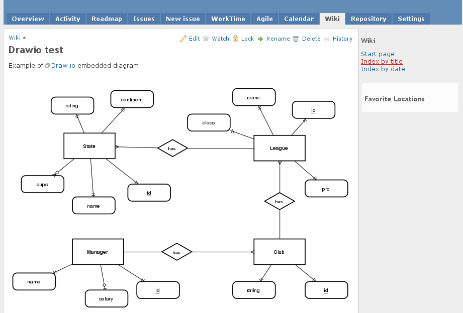Click the State entity box
Screen dimensions: 463x313
(x=89, y=146)
